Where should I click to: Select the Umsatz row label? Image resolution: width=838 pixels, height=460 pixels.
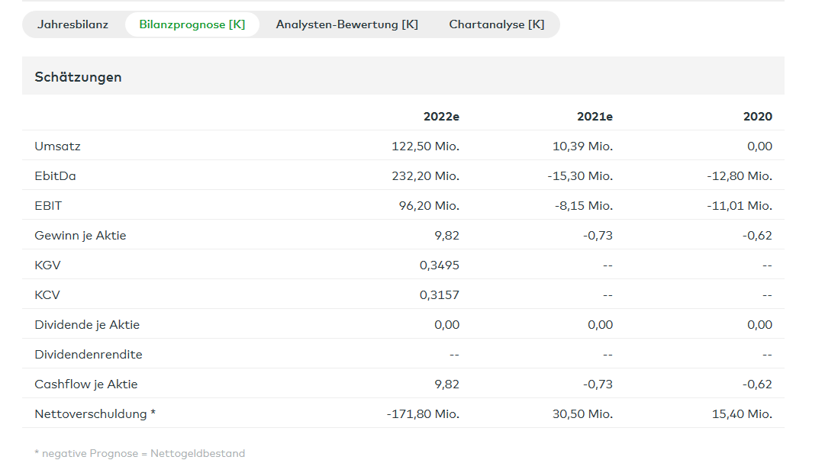57,146
